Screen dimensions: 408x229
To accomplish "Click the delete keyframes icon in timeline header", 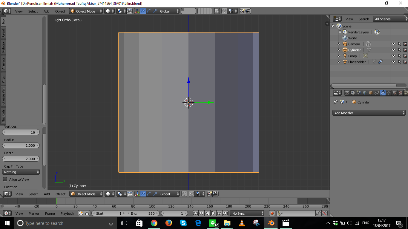I will [x=324, y=213].
